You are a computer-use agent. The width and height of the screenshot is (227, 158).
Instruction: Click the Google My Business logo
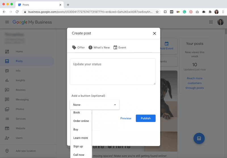pos(32,22)
